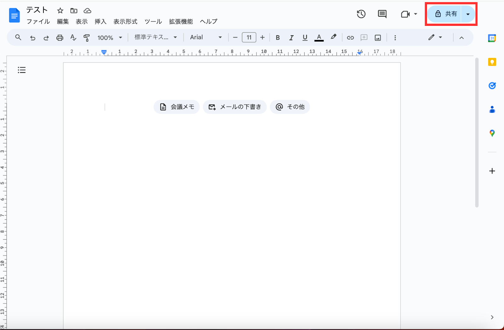The image size is (504, 330).
Task: Open the 編集 menu
Action: 63,21
